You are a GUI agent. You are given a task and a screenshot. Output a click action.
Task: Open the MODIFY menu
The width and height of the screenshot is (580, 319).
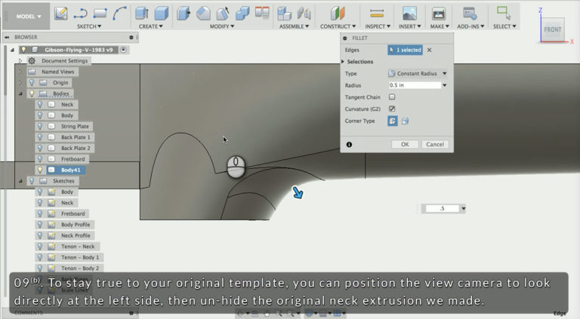(221, 26)
